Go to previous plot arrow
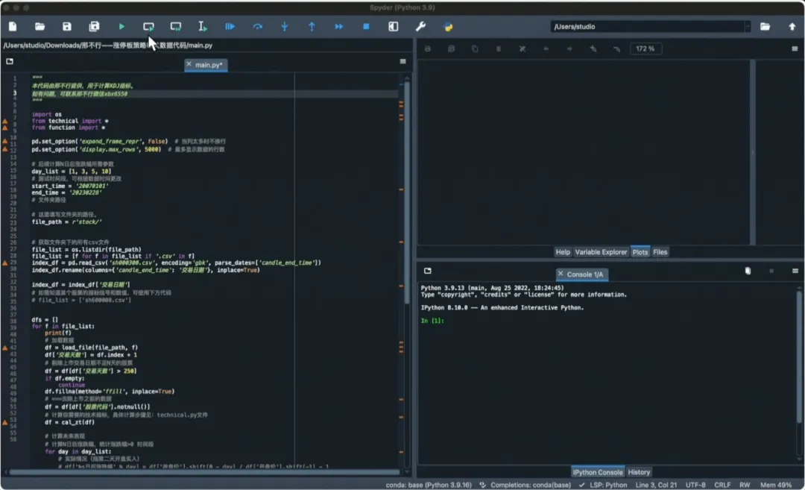 coord(546,48)
